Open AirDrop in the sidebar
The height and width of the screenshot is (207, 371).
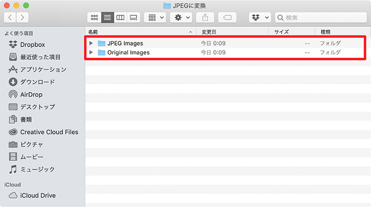(x=25, y=94)
